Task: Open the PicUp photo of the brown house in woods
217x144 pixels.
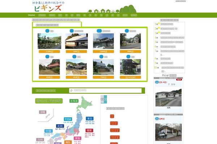Action: 169,132
